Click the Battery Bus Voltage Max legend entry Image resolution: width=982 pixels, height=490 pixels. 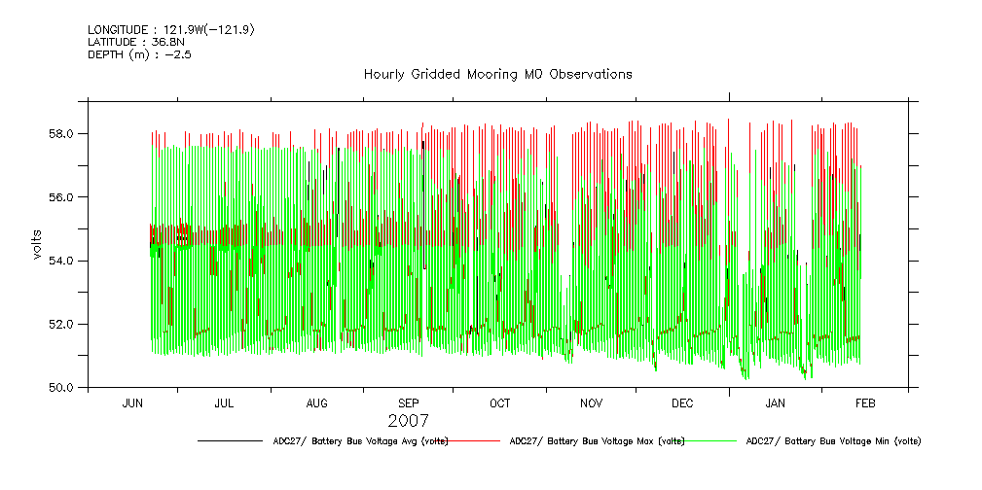pyautogui.click(x=597, y=441)
